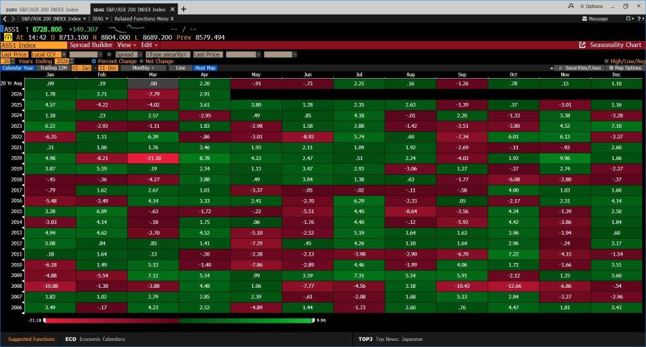Open the Monthly period dropdown

pos(143,68)
